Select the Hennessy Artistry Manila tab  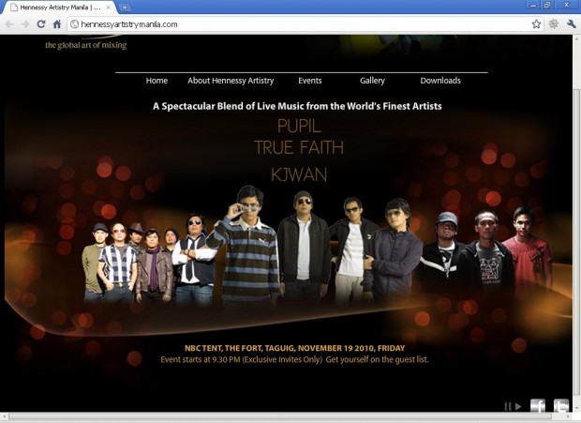tap(59, 8)
